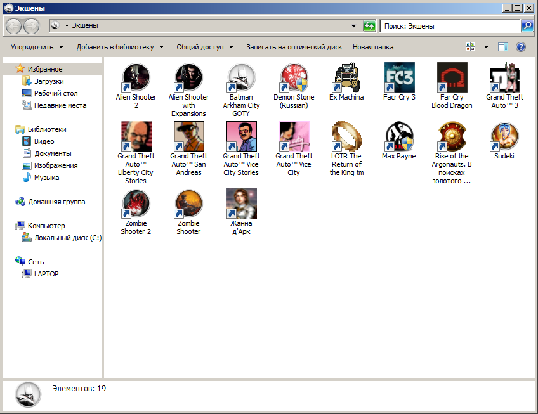Toggle the preview pane button
This screenshot has height=414, width=538.
tap(503, 47)
